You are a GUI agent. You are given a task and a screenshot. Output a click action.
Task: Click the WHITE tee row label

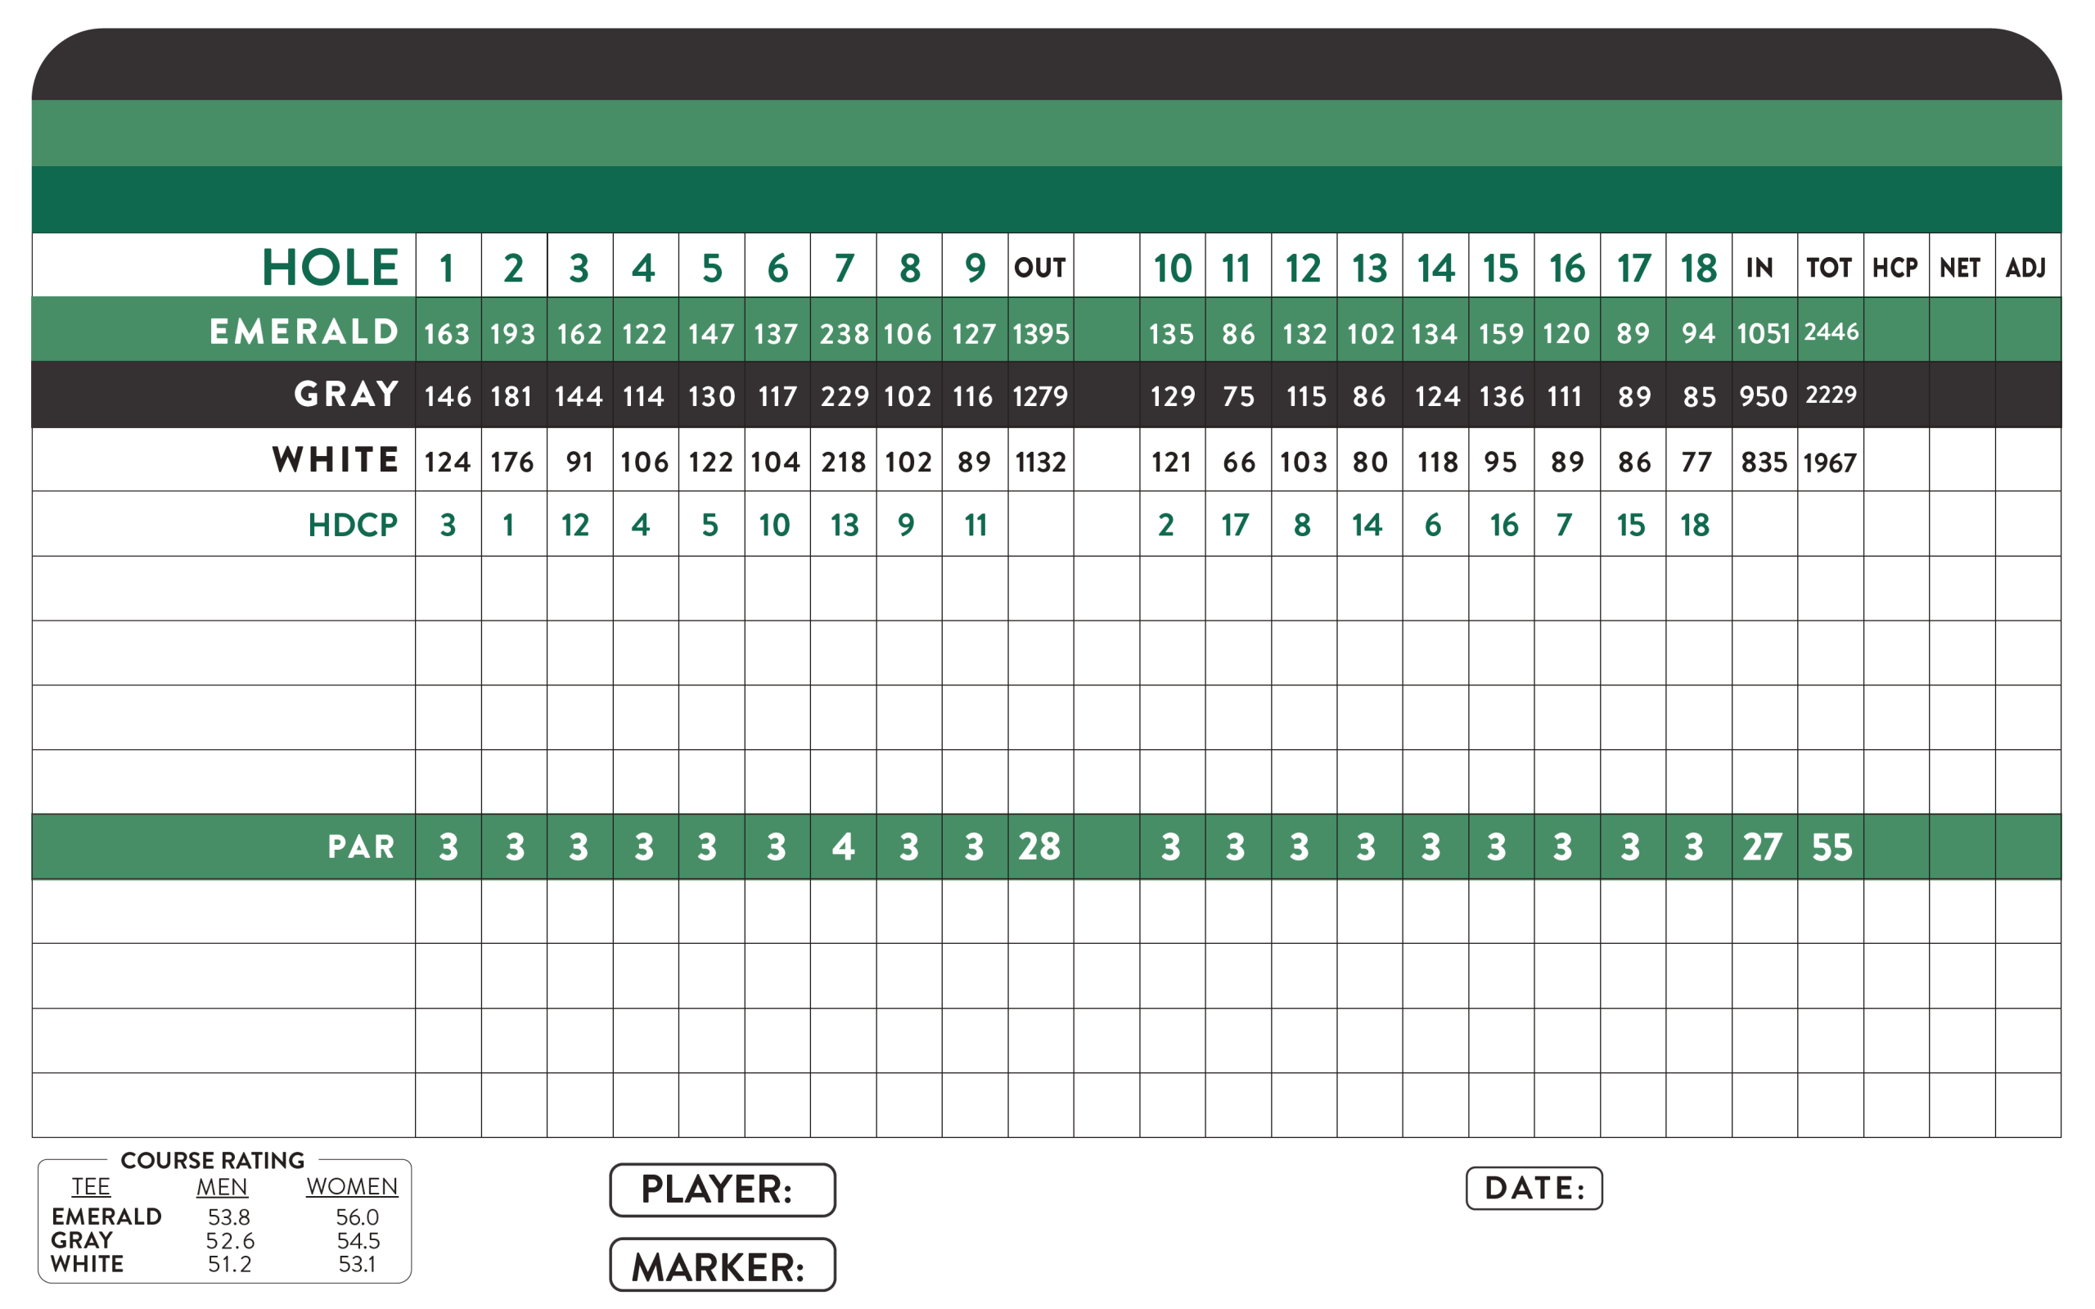click(336, 460)
